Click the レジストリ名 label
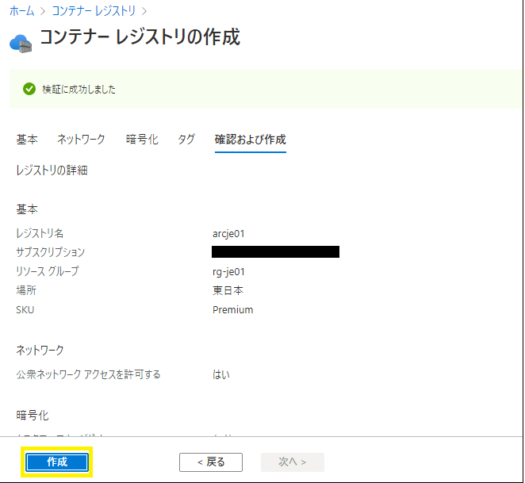The image size is (525, 483). tap(40, 233)
